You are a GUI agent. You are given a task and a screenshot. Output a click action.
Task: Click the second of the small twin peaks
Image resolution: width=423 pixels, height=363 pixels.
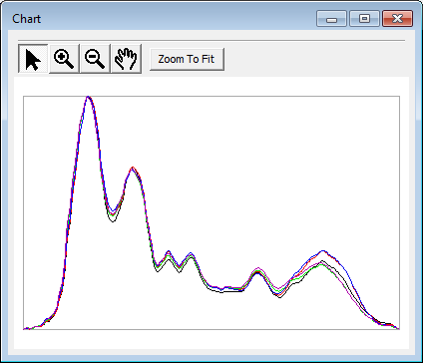coord(191,255)
